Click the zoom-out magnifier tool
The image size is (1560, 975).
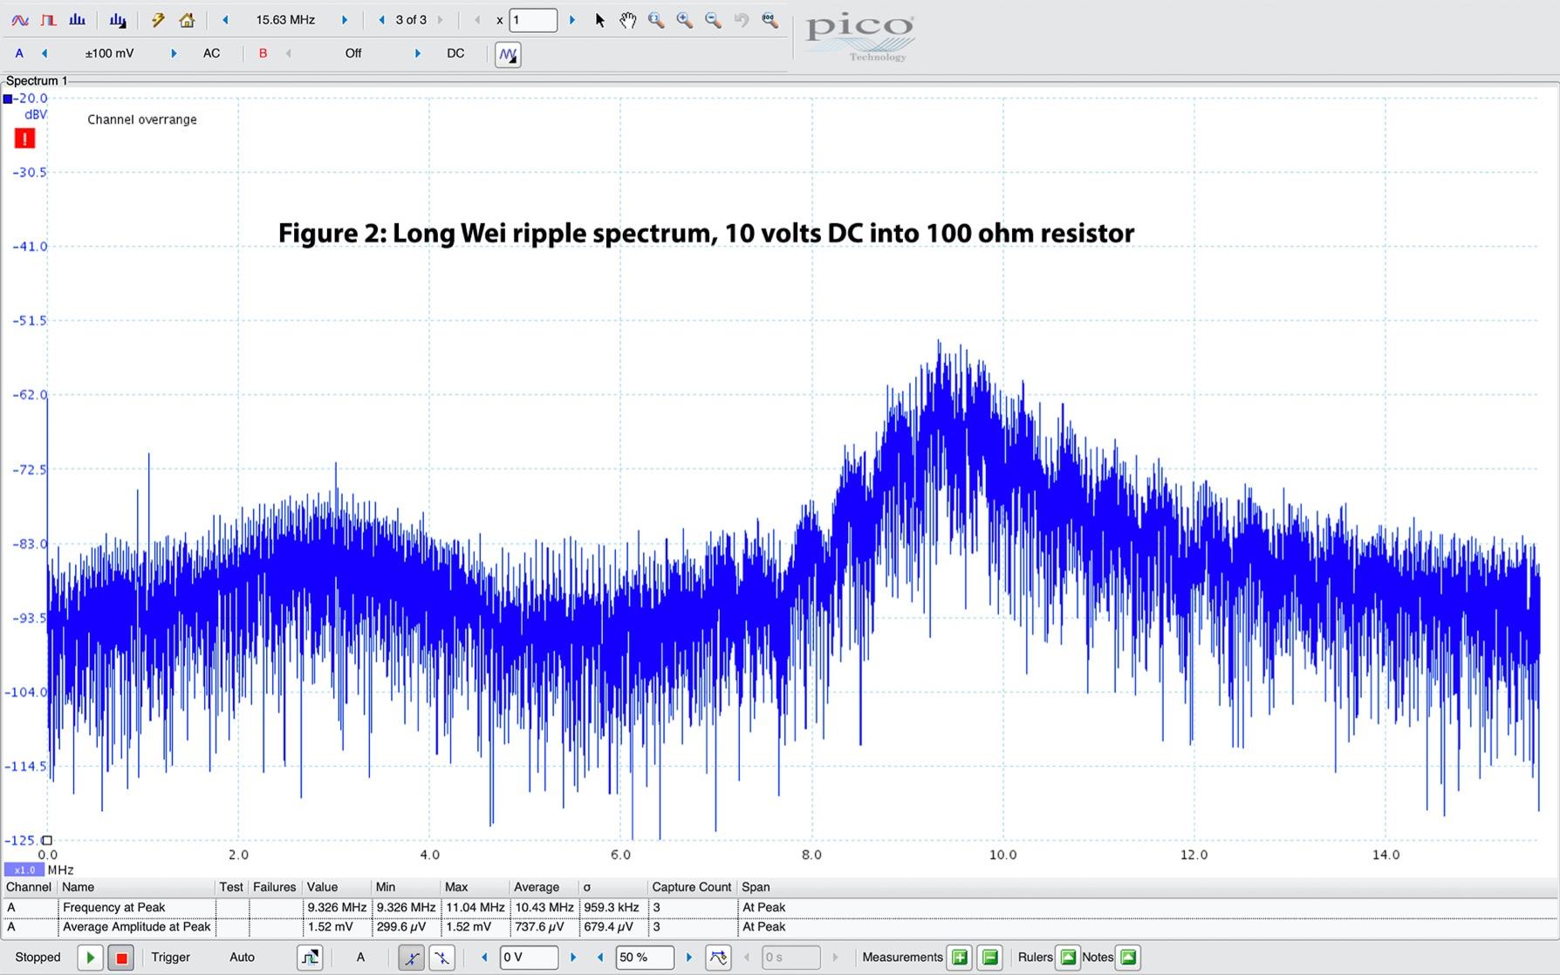click(713, 20)
